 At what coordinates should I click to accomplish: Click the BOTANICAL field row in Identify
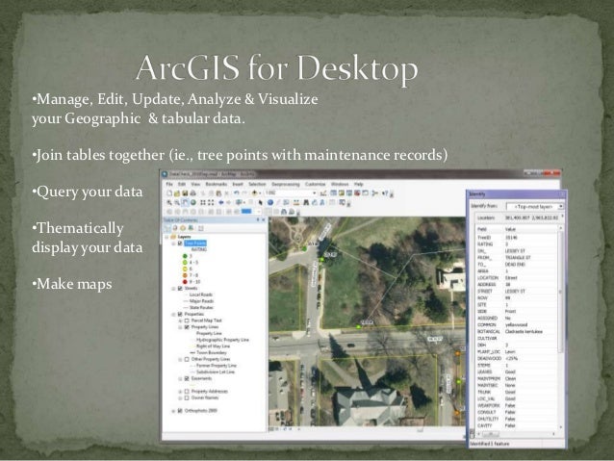[516, 331]
